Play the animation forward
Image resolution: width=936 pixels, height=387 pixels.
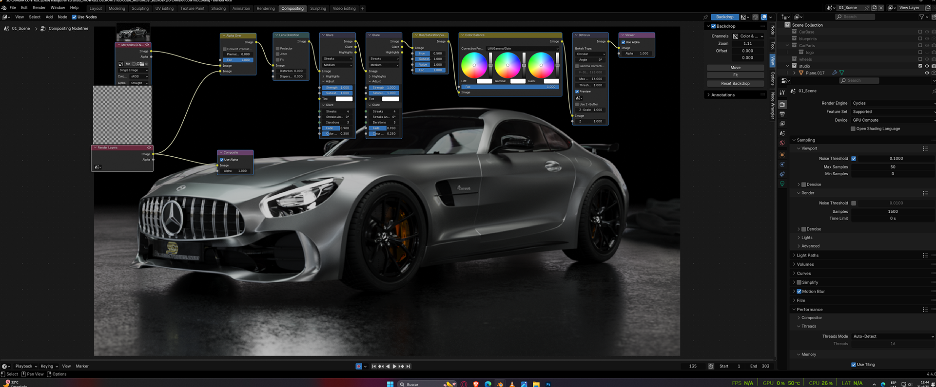pos(394,366)
